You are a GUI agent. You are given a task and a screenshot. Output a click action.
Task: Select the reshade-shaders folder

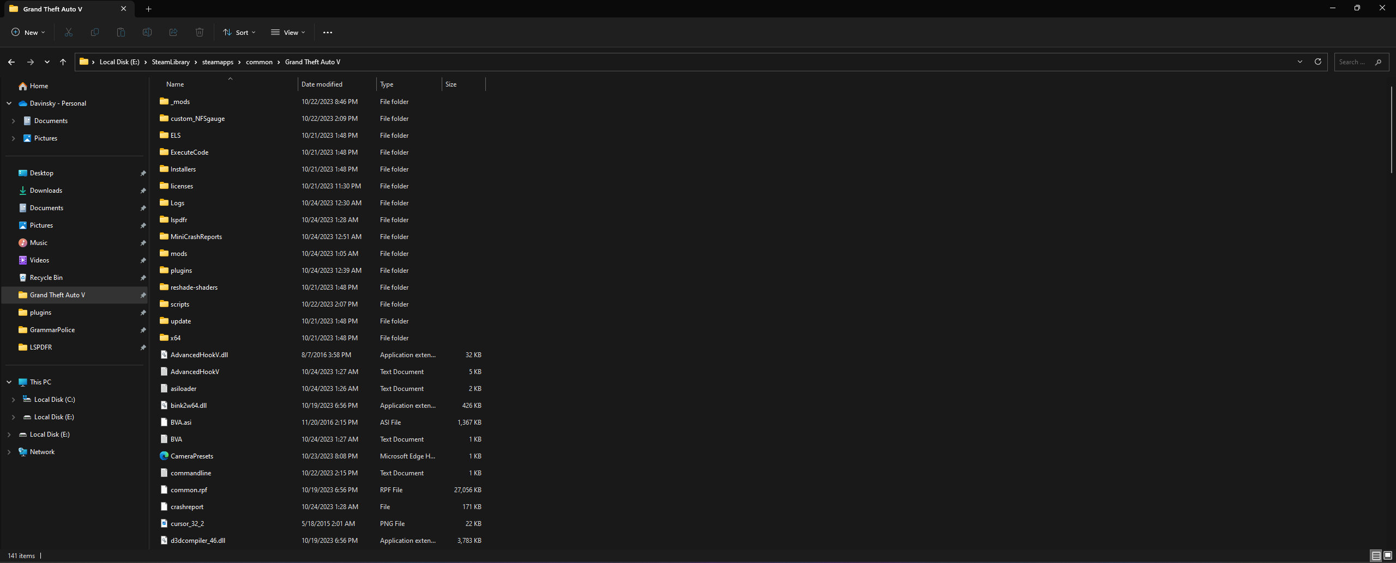(x=321, y=287)
